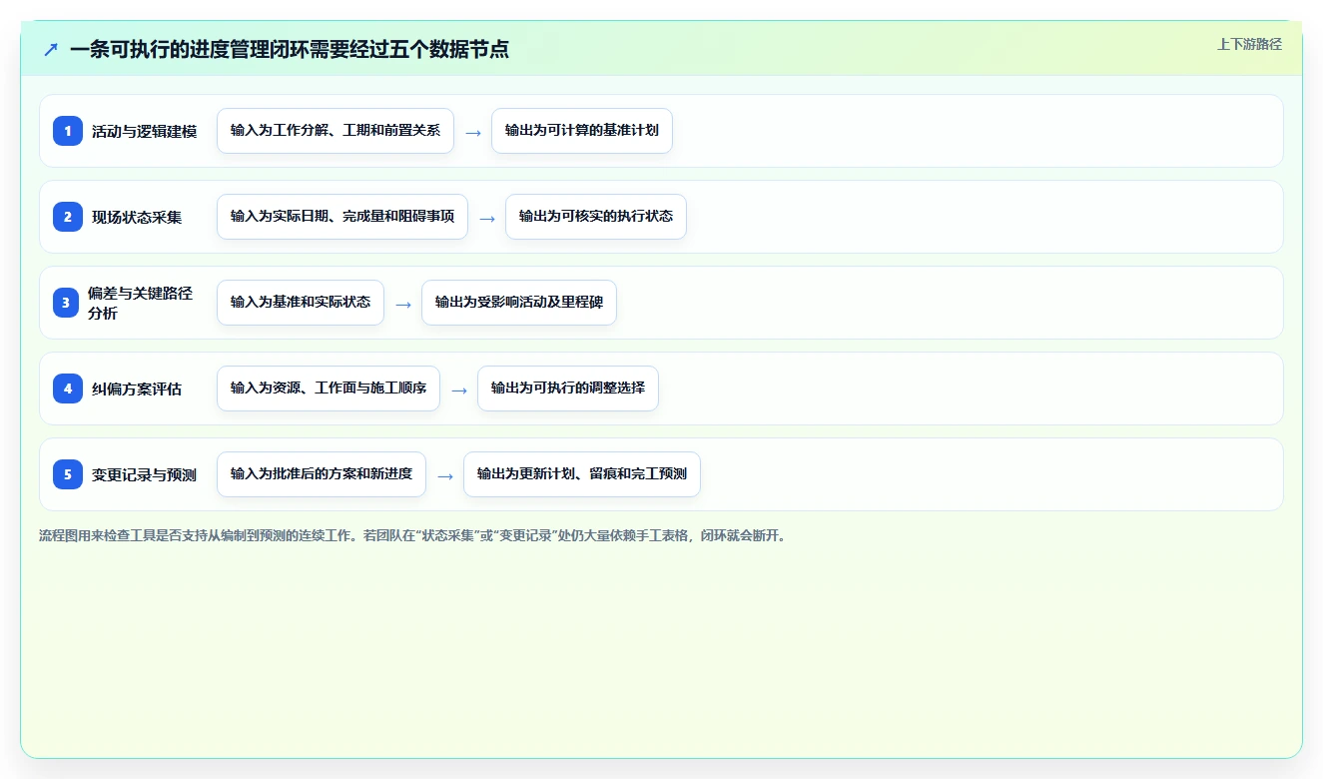The image size is (1323, 779).
Task: Select the title 一条可执行的进度管理闭环需要经过五个数据节点
Action: pyautogui.click(x=290, y=49)
